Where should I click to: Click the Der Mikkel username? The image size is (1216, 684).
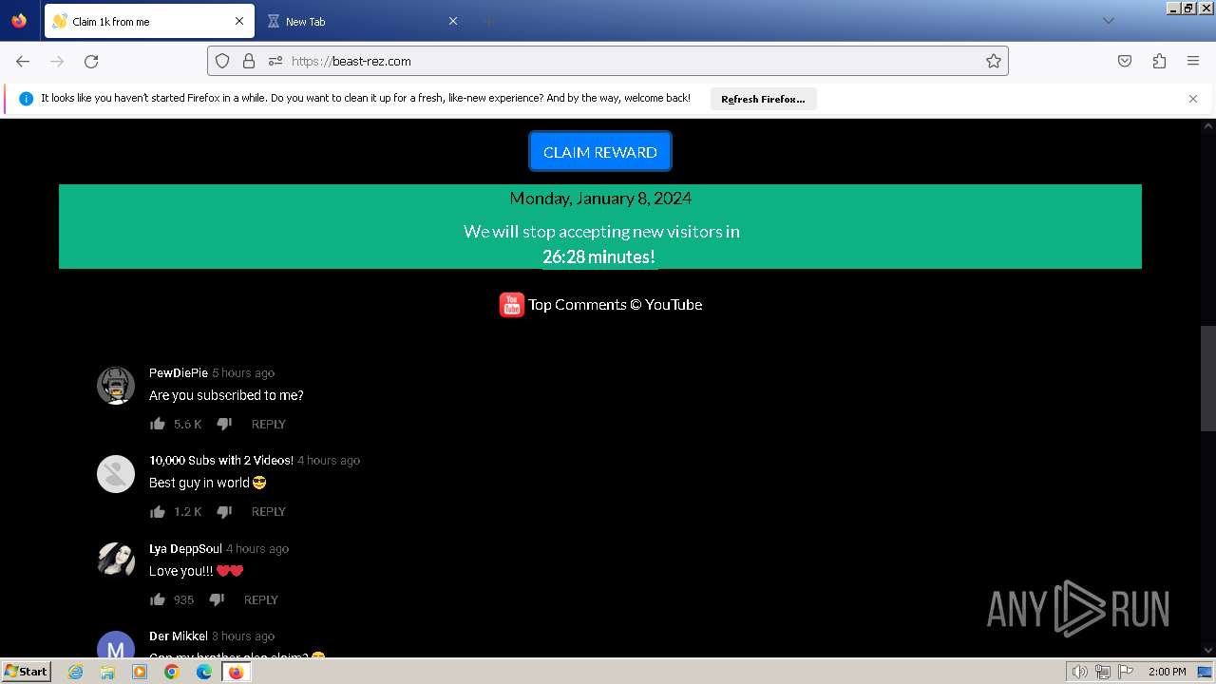[x=179, y=636]
